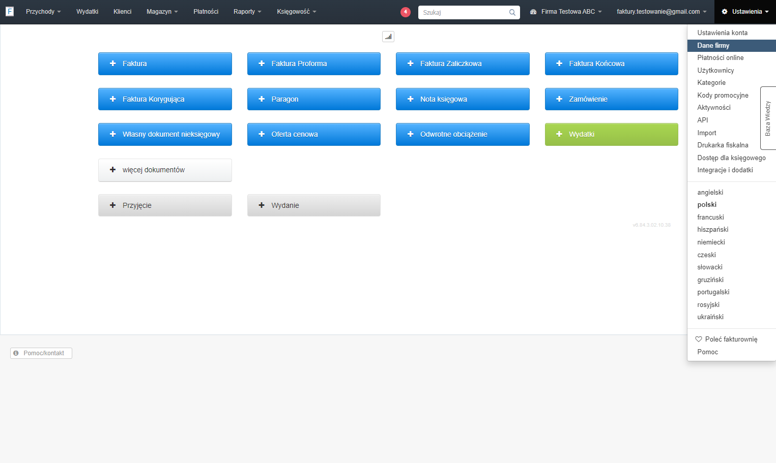Click the plus icon on the Faktura button
Viewport: 776px width, 463px height.
pyautogui.click(x=113, y=64)
